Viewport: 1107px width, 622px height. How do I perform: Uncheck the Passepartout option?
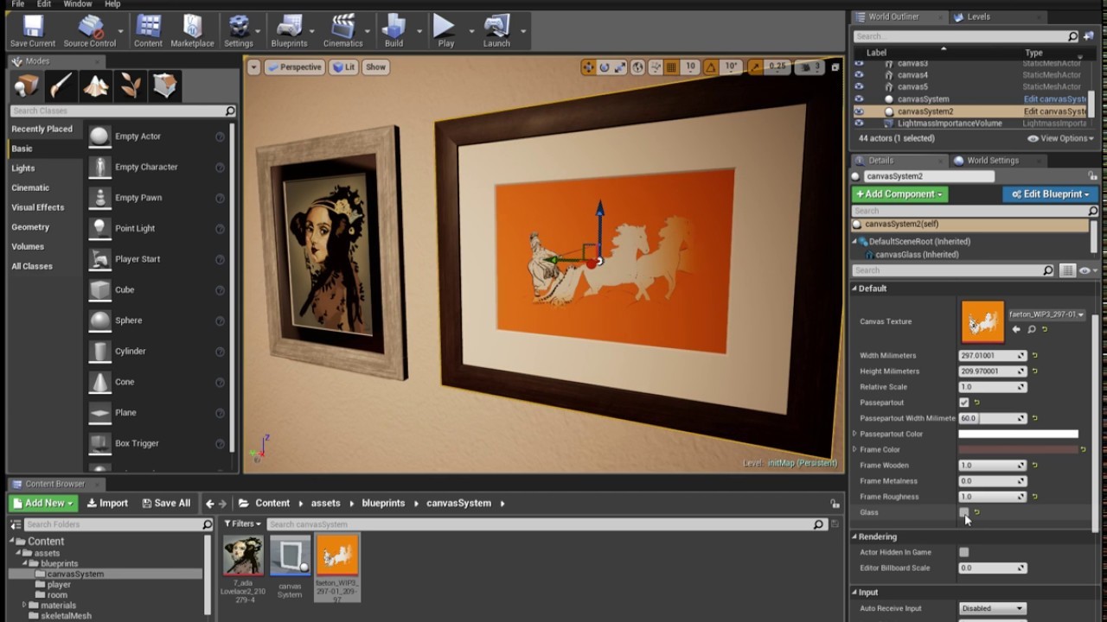coord(964,403)
